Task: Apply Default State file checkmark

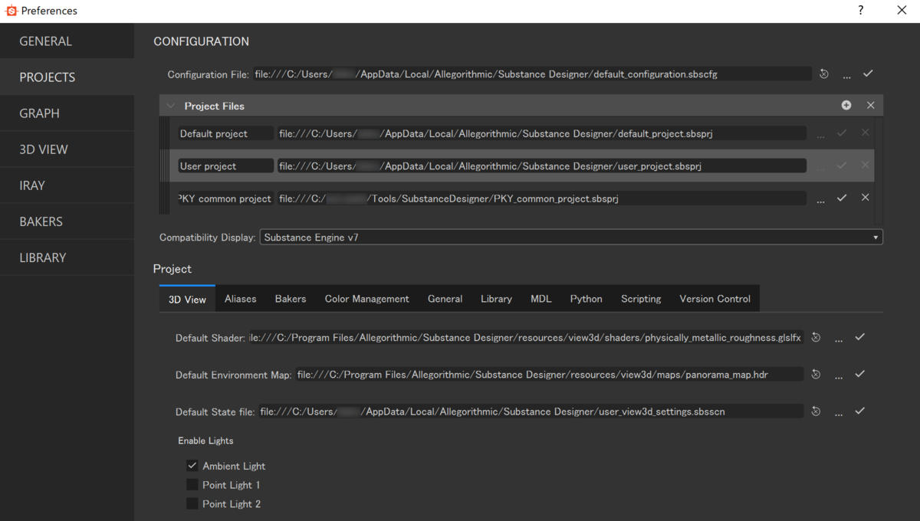Action: click(859, 411)
